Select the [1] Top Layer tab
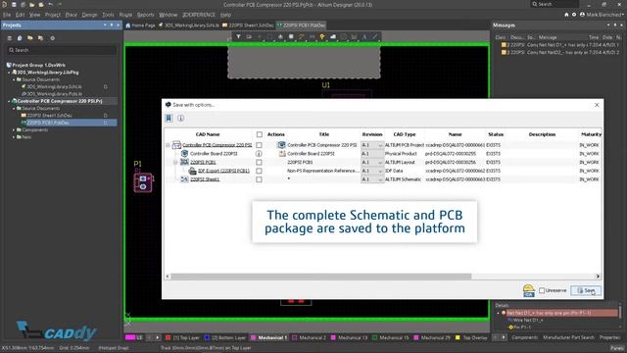Screen dimensions: 627x353 182,337
